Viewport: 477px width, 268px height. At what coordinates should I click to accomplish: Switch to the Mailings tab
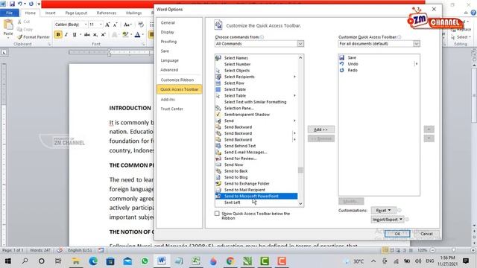pyautogui.click(x=133, y=13)
